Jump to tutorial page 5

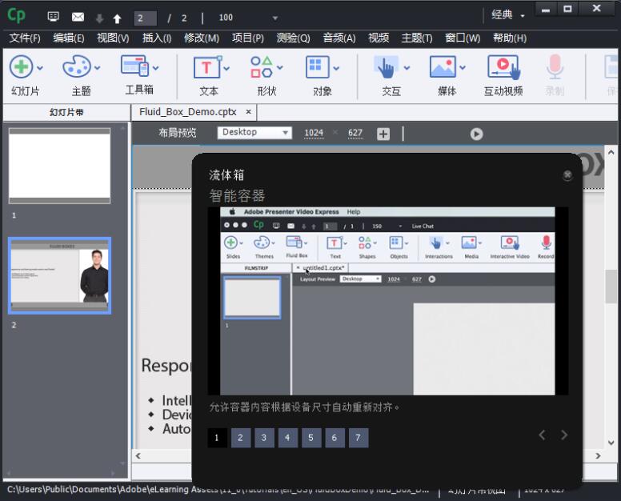point(310,438)
